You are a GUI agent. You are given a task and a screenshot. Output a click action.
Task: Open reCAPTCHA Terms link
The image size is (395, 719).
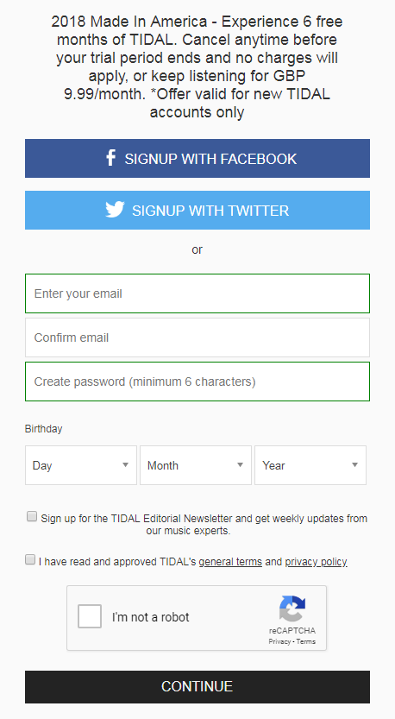(x=305, y=641)
